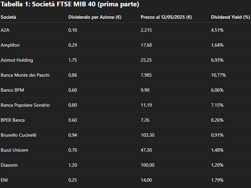251x188 pixels.
Task: Click the 1,75 dividend value
Action: pos(73,60)
